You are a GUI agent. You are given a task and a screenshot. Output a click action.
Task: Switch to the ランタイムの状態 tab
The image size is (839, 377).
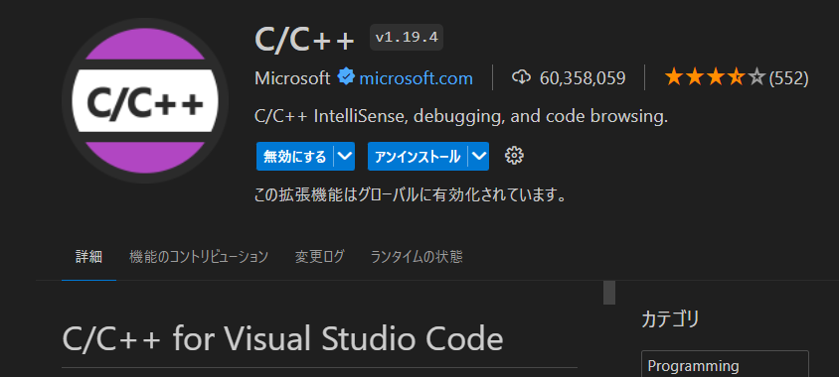417,257
